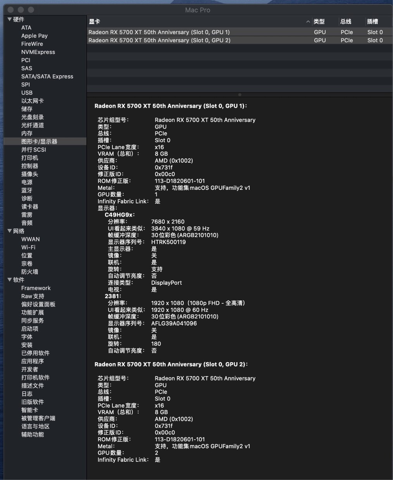The image size is (393, 480).
Task: Select 图形卡/显示器 in sidebar
Action: 39,141
